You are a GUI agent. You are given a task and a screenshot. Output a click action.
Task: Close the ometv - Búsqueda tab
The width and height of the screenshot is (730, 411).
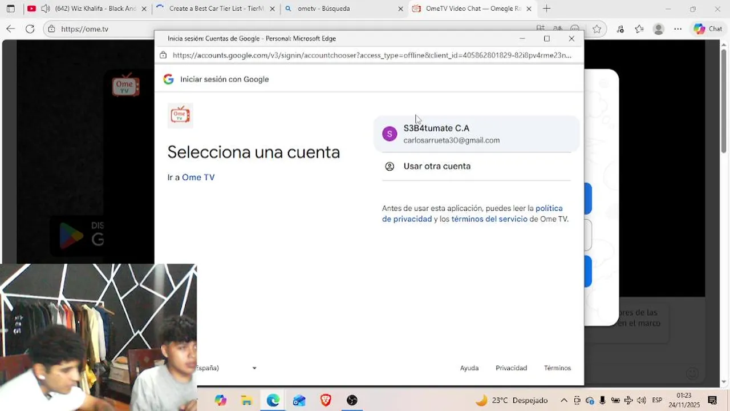(400, 9)
